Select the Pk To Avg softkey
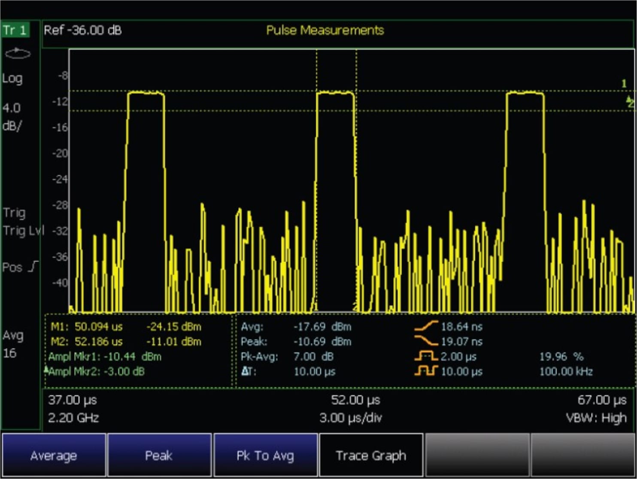Screen dimensions: 637x479 click(x=265, y=455)
